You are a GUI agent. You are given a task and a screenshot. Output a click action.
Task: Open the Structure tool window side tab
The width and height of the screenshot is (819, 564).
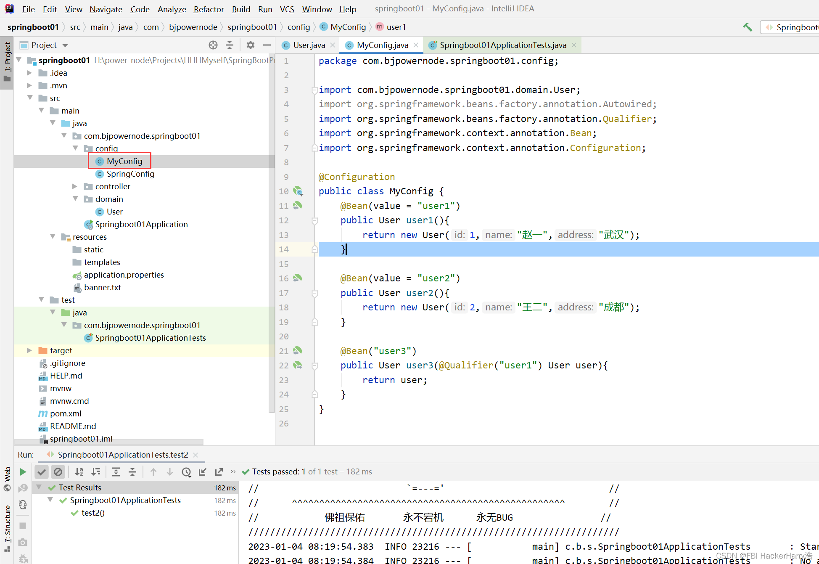click(7, 529)
